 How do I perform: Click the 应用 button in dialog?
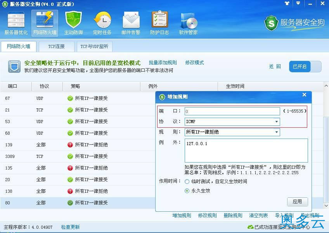click(x=297, y=202)
